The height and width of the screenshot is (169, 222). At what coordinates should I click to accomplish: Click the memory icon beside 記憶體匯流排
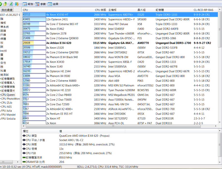(24, 157)
